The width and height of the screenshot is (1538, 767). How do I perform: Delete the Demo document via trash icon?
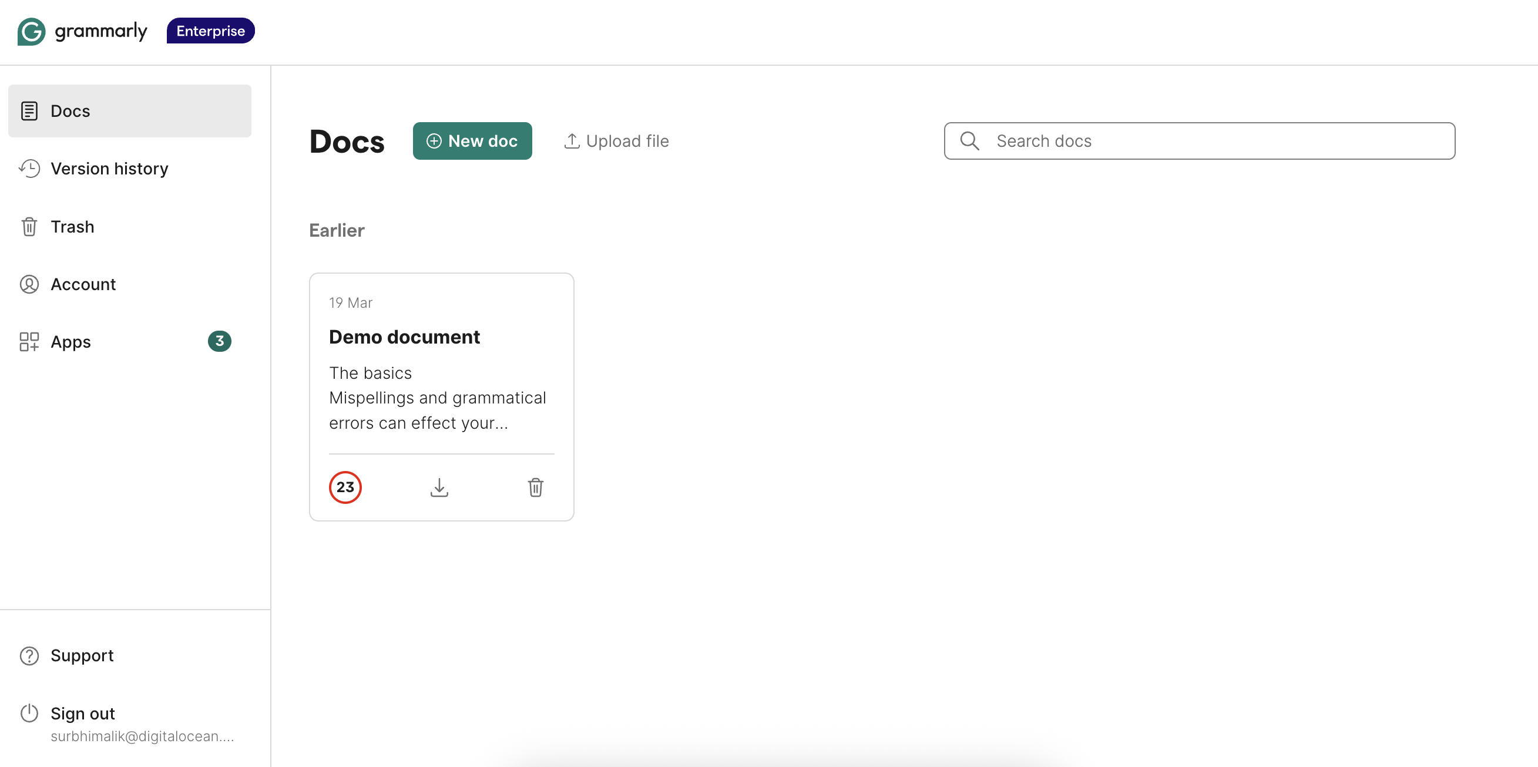point(535,487)
